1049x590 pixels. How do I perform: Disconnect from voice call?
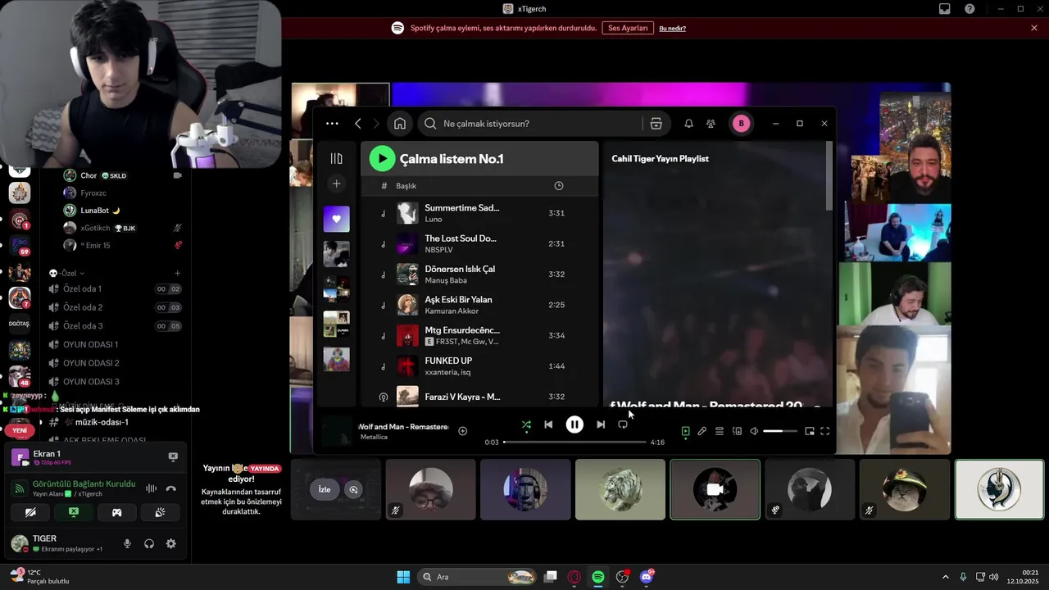[x=171, y=488]
